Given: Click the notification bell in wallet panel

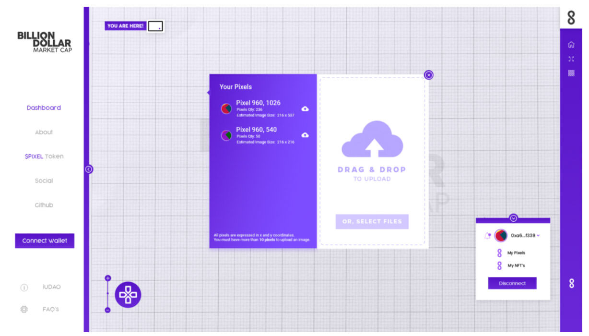Looking at the screenshot, I should [488, 235].
